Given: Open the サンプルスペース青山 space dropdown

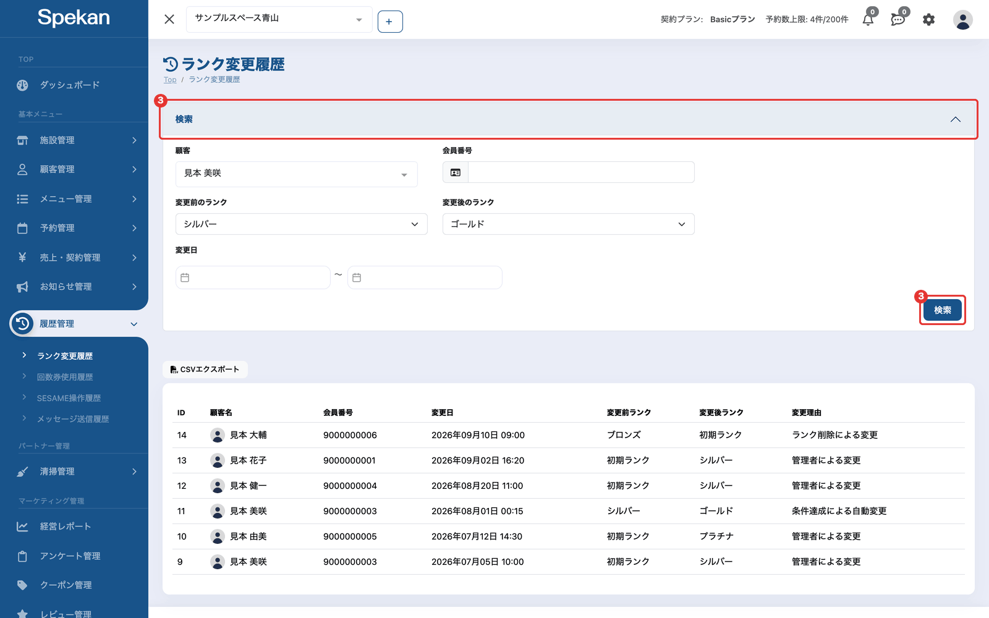Looking at the screenshot, I should [x=279, y=19].
